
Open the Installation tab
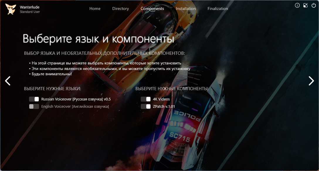186,8
